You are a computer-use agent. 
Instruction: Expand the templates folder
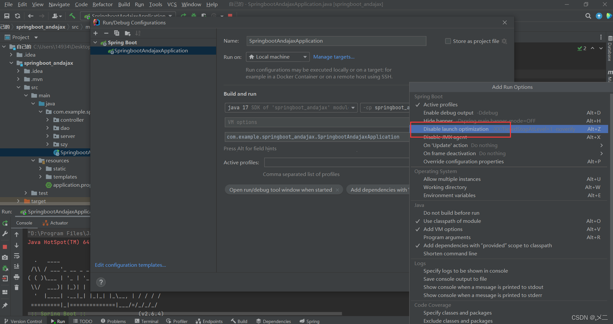pos(40,177)
